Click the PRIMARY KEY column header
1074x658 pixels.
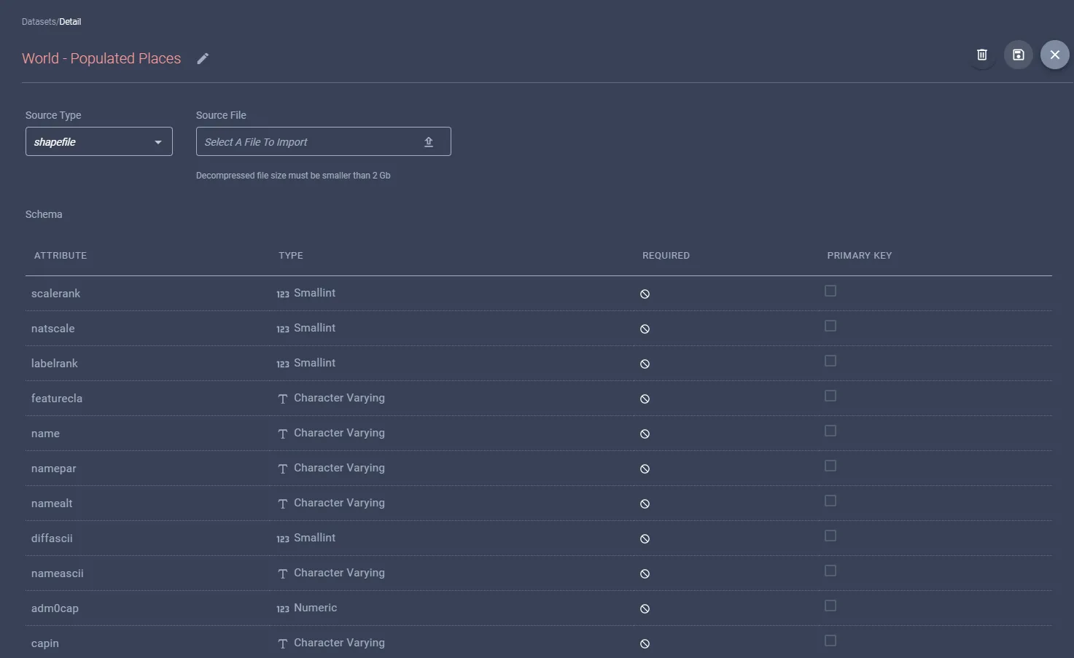click(860, 256)
